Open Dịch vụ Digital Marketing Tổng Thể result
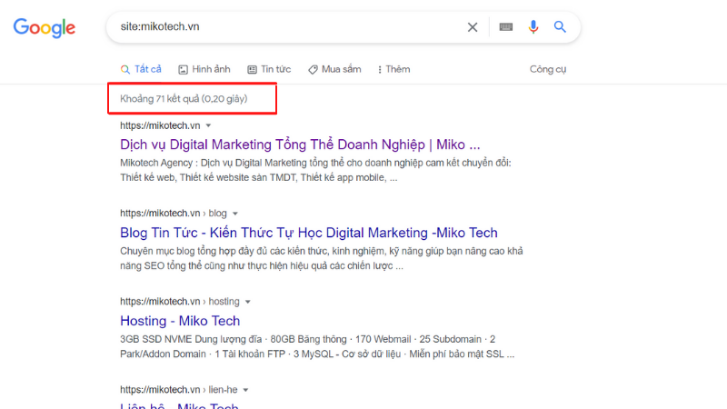 [300, 145]
